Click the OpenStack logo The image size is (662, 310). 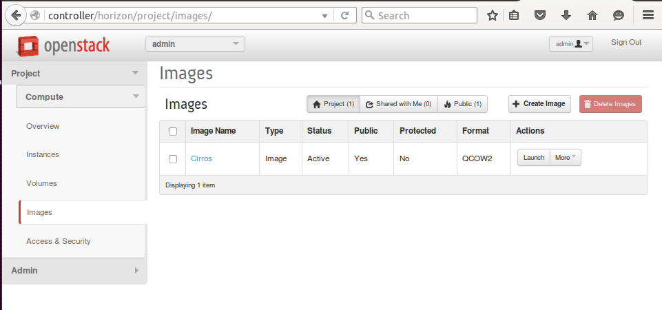click(x=63, y=46)
